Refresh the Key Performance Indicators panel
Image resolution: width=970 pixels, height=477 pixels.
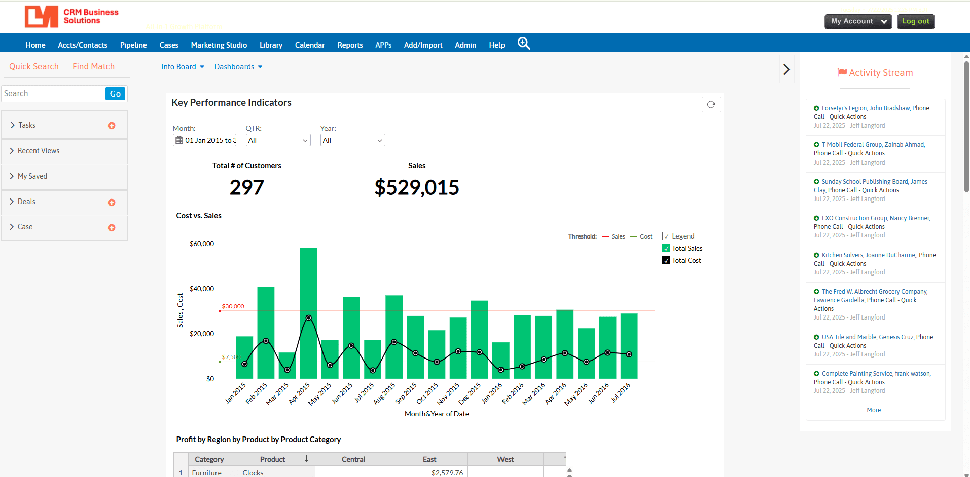coord(710,104)
